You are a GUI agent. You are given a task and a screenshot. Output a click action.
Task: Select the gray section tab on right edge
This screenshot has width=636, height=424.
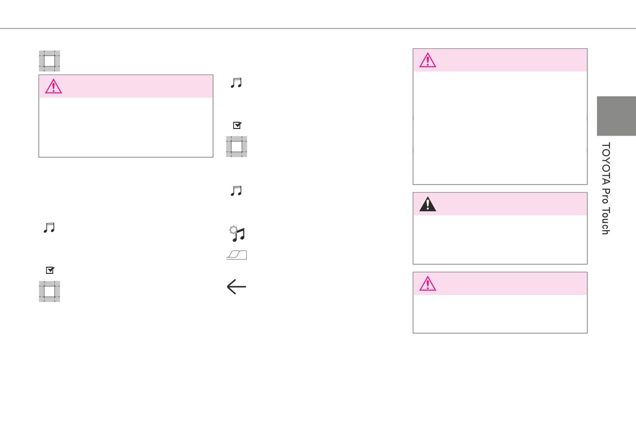coord(616,116)
